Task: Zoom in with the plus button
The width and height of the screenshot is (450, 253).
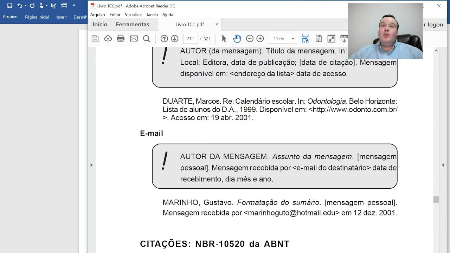Action: [260, 39]
